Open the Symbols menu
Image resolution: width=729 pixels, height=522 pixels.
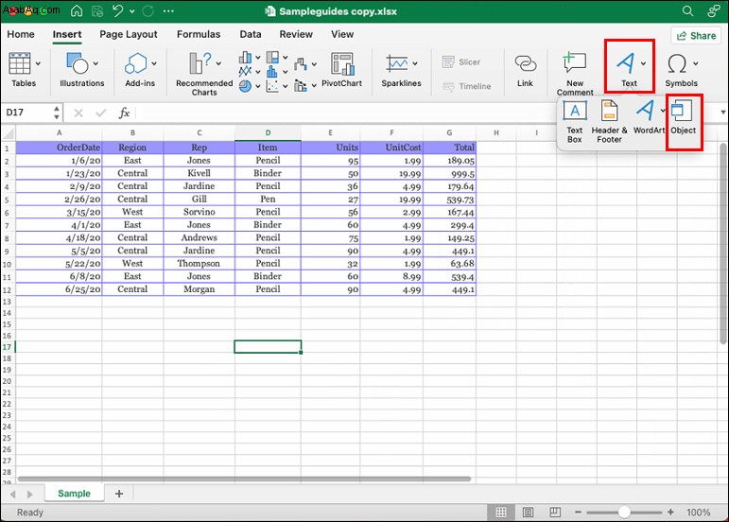click(681, 70)
